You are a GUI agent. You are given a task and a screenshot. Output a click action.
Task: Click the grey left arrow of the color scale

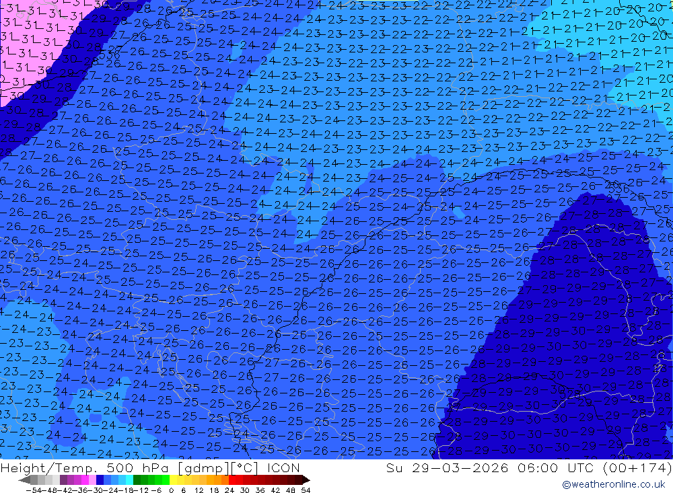pos(24,480)
